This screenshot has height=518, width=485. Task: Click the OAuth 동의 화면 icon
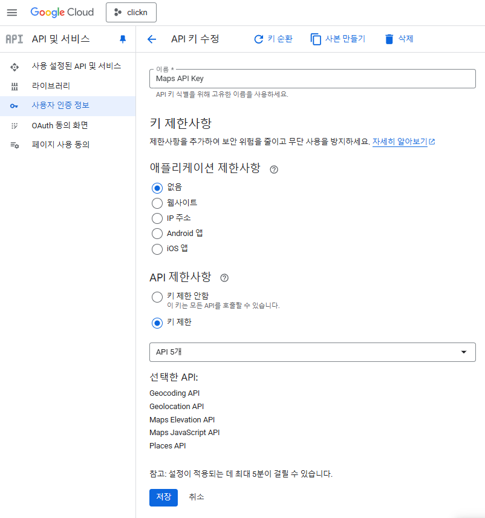14,125
